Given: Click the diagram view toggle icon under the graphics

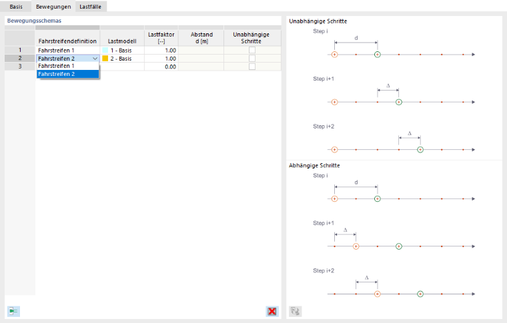Looking at the screenshot, I should (295, 312).
